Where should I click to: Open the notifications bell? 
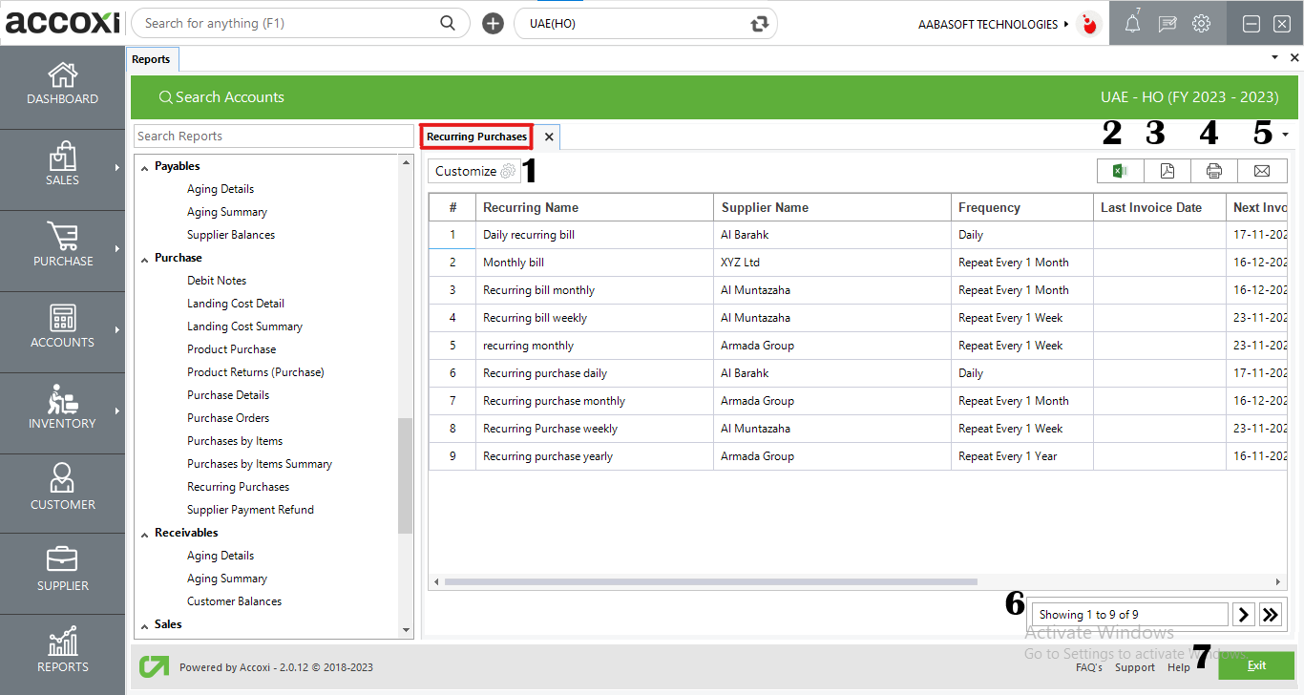pos(1132,23)
